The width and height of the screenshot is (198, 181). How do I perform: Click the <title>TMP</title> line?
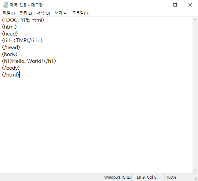tap(22, 40)
